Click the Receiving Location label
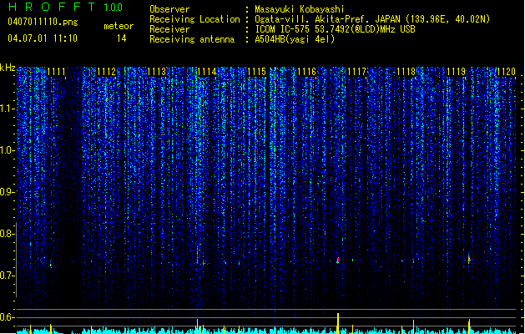525x334 pixels. coord(194,19)
